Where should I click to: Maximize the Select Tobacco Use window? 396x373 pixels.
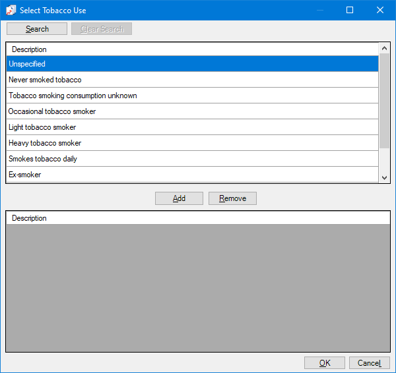350,11
